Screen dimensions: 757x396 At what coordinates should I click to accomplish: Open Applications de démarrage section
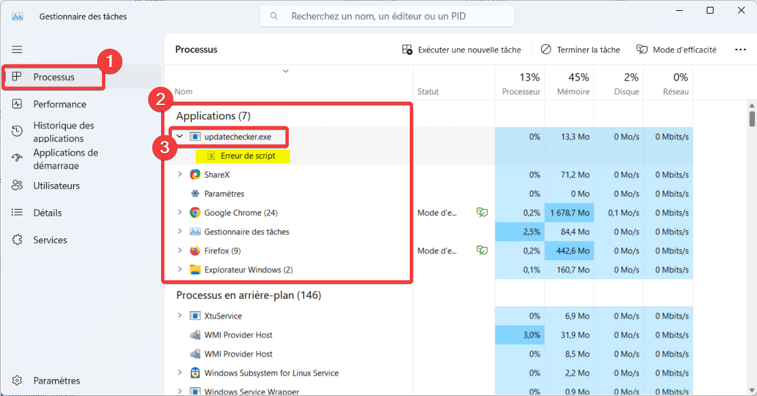click(65, 159)
